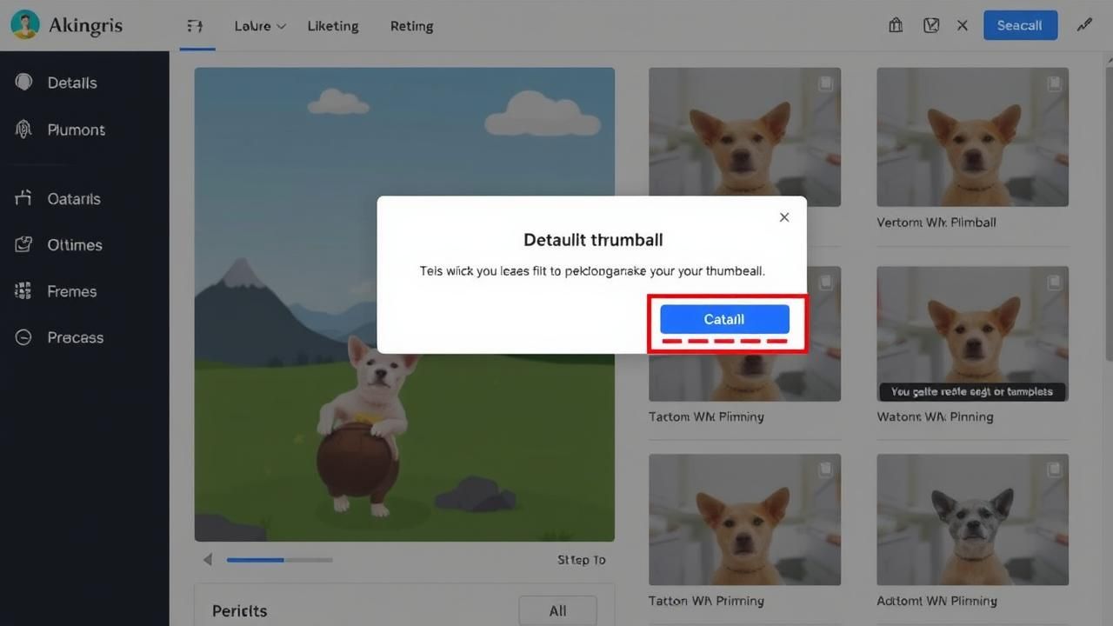Open the Fremes grid icon

(x=23, y=291)
